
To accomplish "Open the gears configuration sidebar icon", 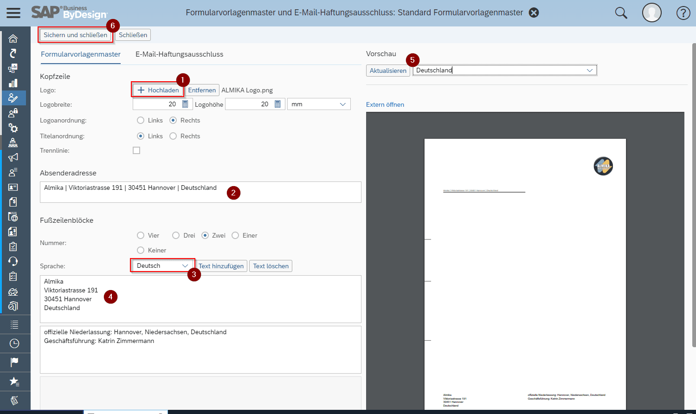I will (x=13, y=128).
